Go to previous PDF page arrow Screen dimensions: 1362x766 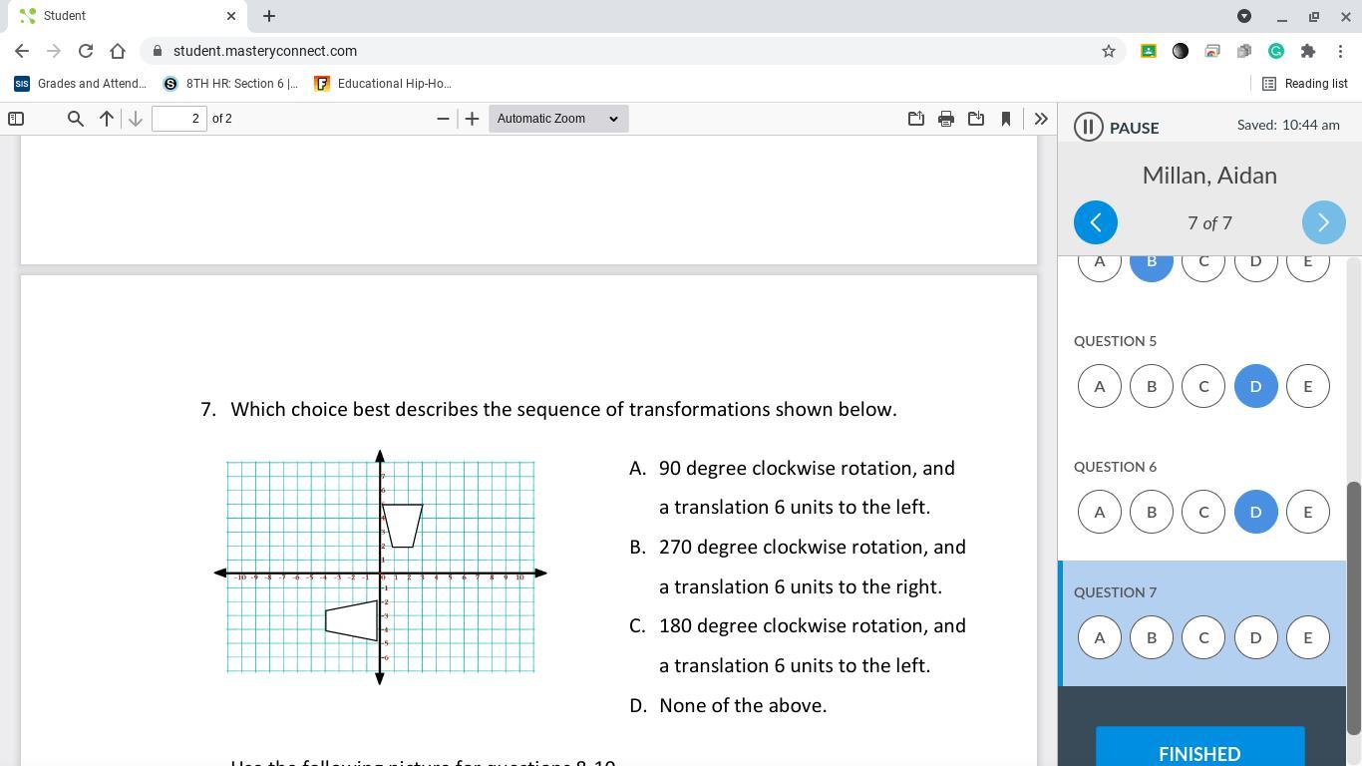(x=106, y=119)
